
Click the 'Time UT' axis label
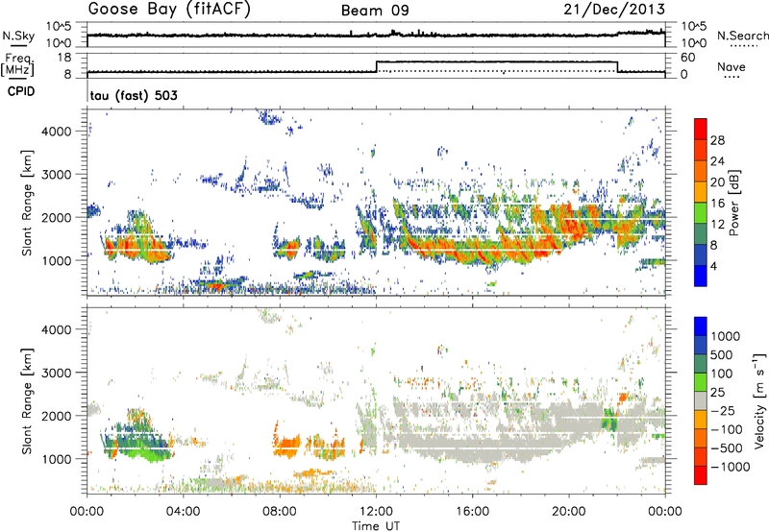(x=376, y=526)
